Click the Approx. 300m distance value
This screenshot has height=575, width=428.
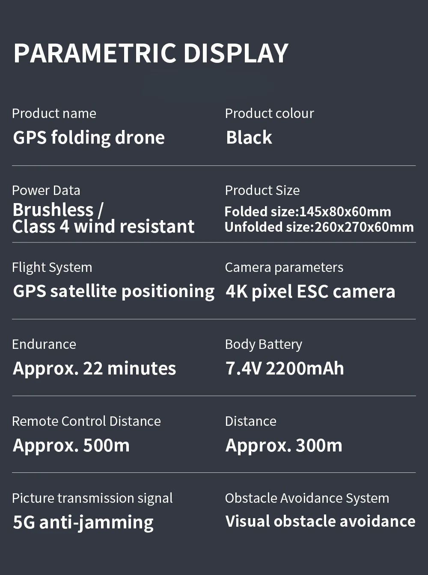coord(284,446)
